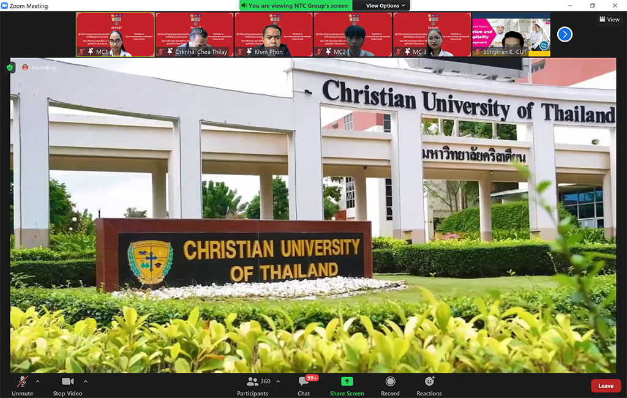The image size is (627, 398).
Task: Click the muted mic icon on MC 3
Action: pyautogui.click(x=398, y=51)
